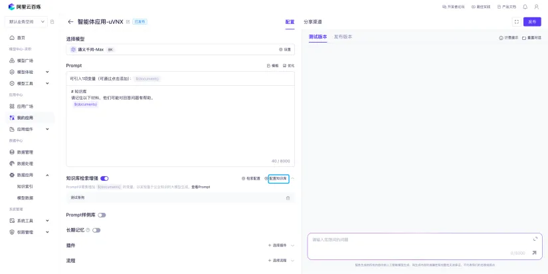Screen dimensions: 548x274
Task: Select the 测试版本 tab
Action: pyautogui.click(x=318, y=37)
